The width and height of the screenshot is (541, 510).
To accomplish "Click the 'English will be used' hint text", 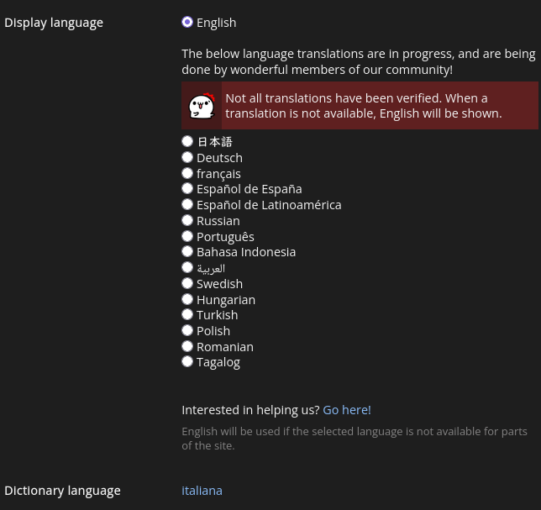I will click(355, 439).
